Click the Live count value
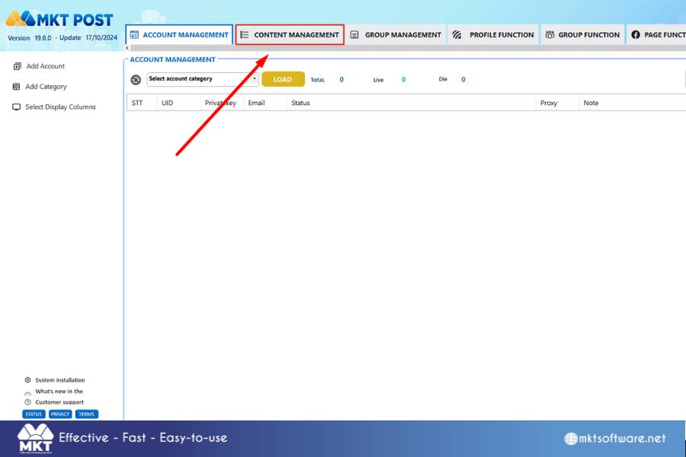Viewport: 686px width, 457px height. 403,79
